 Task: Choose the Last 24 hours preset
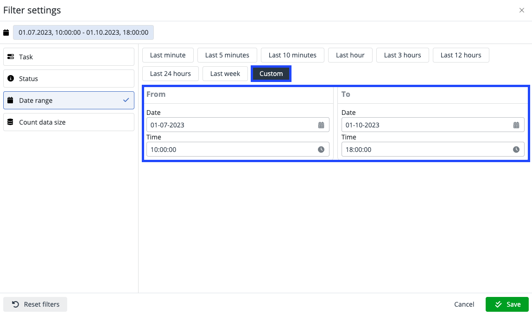pos(171,74)
